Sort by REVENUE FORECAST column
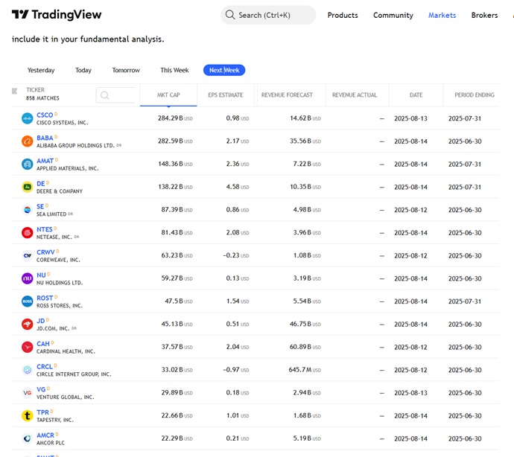This screenshot has width=514, height=457. (x=287, y=95)
